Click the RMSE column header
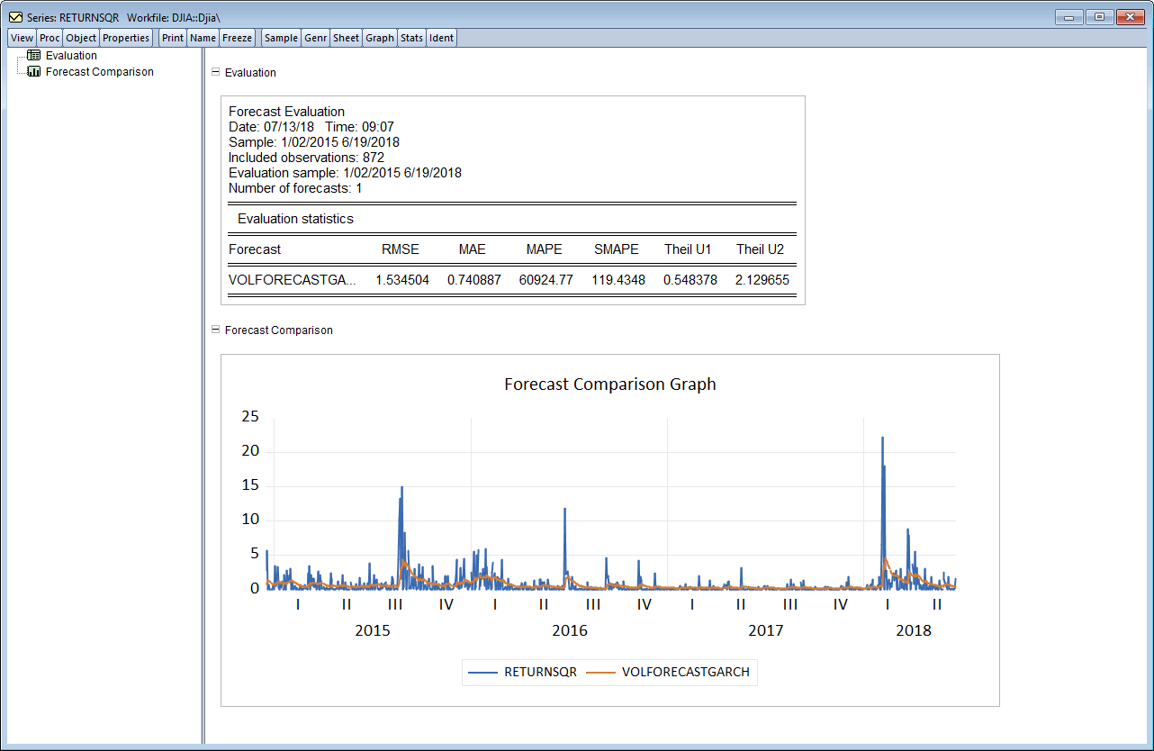 (401, 249)
